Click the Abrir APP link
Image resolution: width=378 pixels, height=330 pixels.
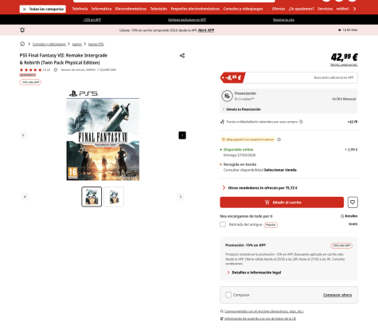(x=206, y=30)
